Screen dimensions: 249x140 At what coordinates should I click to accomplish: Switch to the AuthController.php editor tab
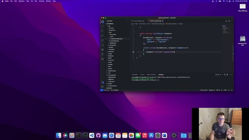[x=156, y=21]
